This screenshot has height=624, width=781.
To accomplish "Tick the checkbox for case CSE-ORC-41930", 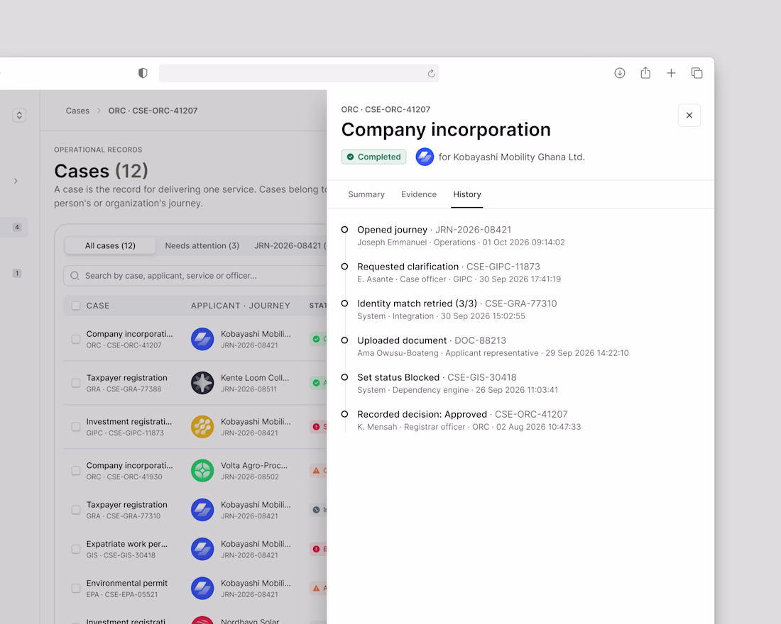I will tap(76, 470).
